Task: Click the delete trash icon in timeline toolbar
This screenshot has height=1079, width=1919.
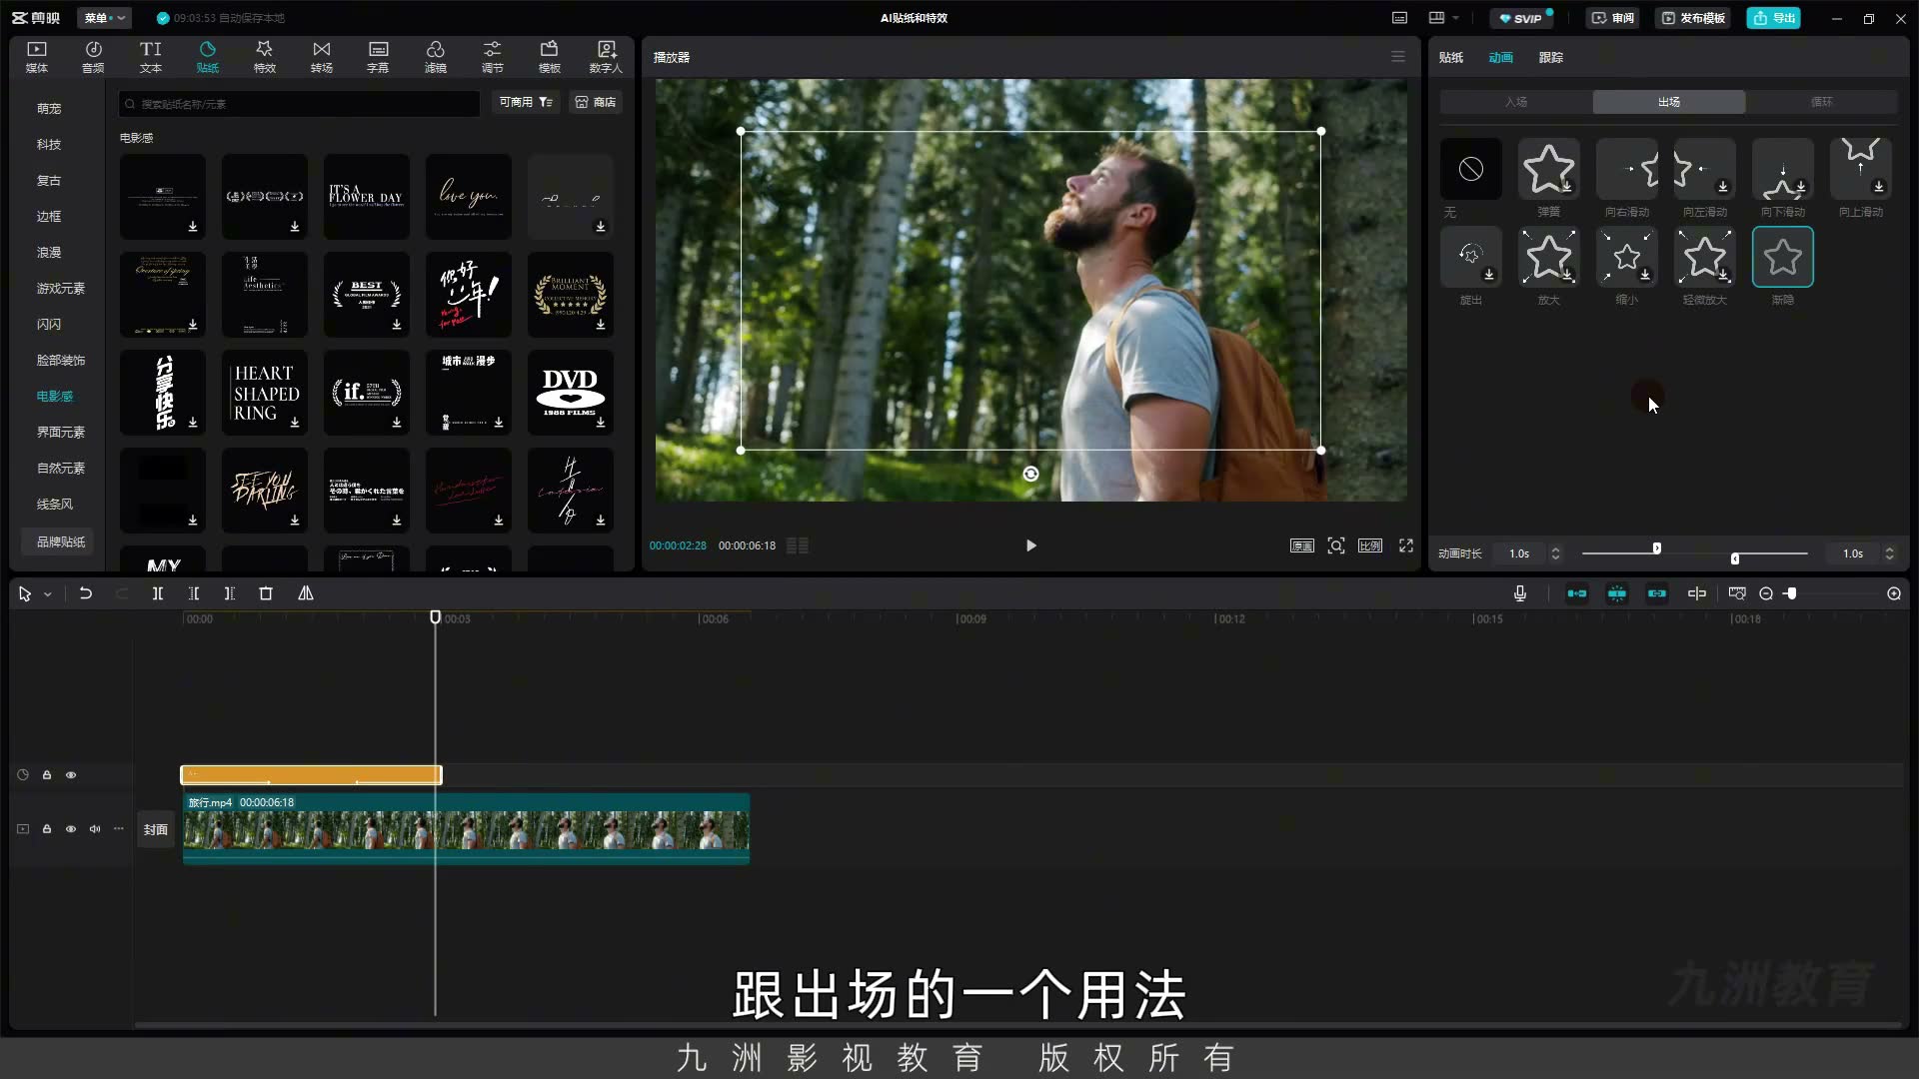Action: [266, 593]
